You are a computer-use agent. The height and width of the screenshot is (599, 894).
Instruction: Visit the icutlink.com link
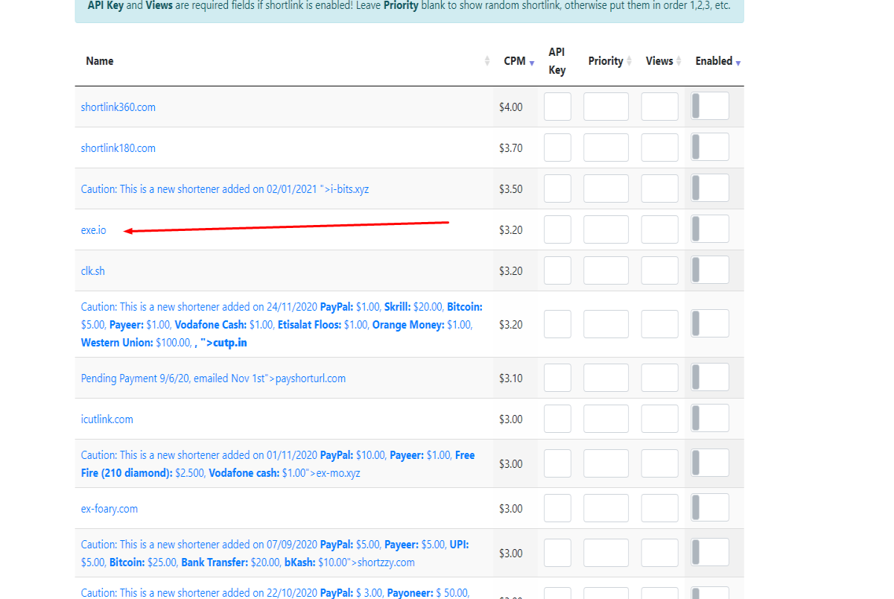107,419
